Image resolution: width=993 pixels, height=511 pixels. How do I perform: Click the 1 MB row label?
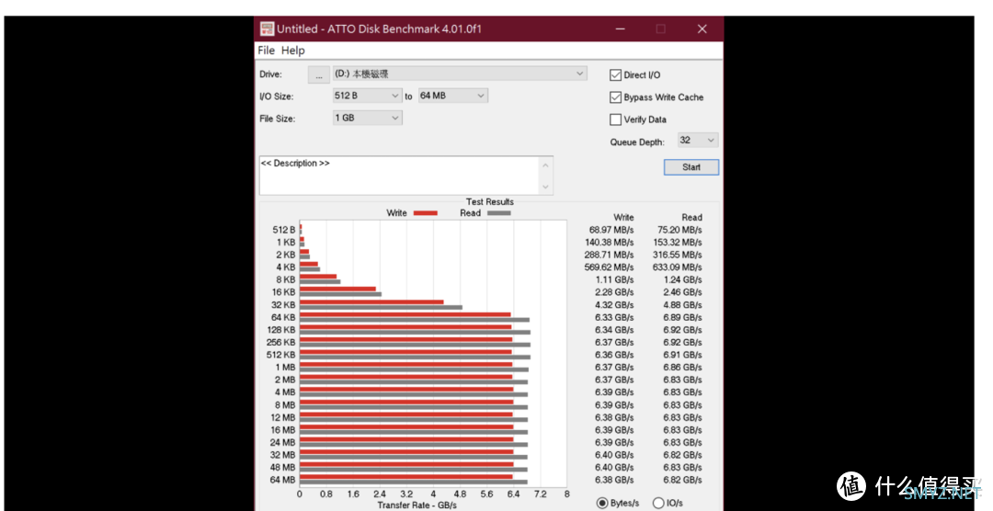pos(285,368)
